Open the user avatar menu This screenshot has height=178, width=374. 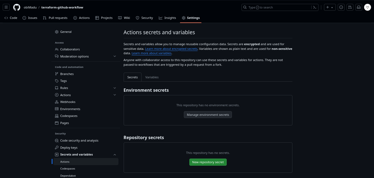coord(367,7)
